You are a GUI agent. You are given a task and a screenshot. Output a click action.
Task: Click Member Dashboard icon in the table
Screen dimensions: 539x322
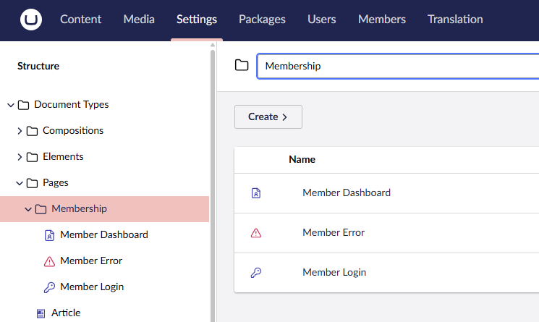point(255,193)
